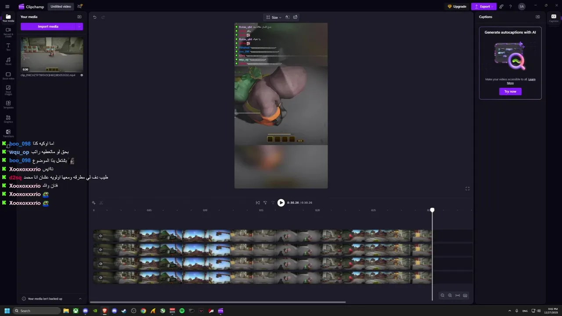This screenshot has width=562, height=316.
Task: Open the Record & create sidebar section
Action: 8,32
